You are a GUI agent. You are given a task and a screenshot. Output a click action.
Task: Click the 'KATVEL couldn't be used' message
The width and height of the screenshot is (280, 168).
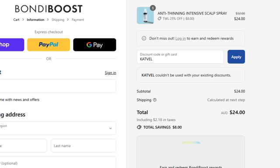(x=186, y=75)
